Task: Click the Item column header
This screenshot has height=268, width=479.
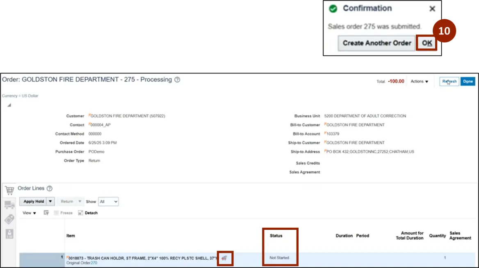Action: [71, 236]
